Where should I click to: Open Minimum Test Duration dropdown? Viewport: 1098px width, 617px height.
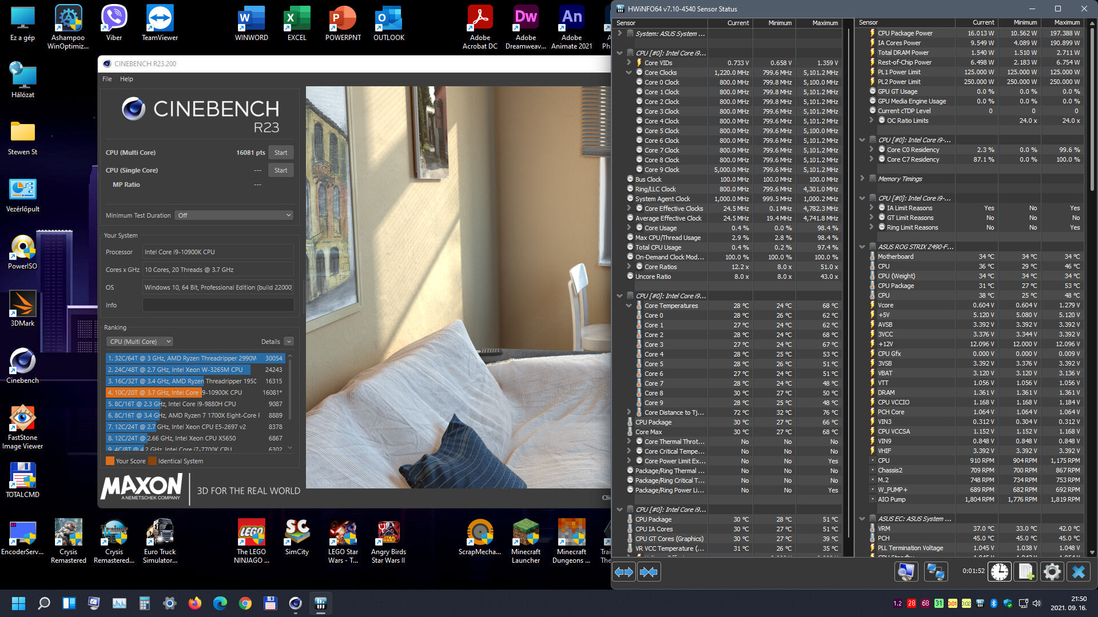coord(234,215)
